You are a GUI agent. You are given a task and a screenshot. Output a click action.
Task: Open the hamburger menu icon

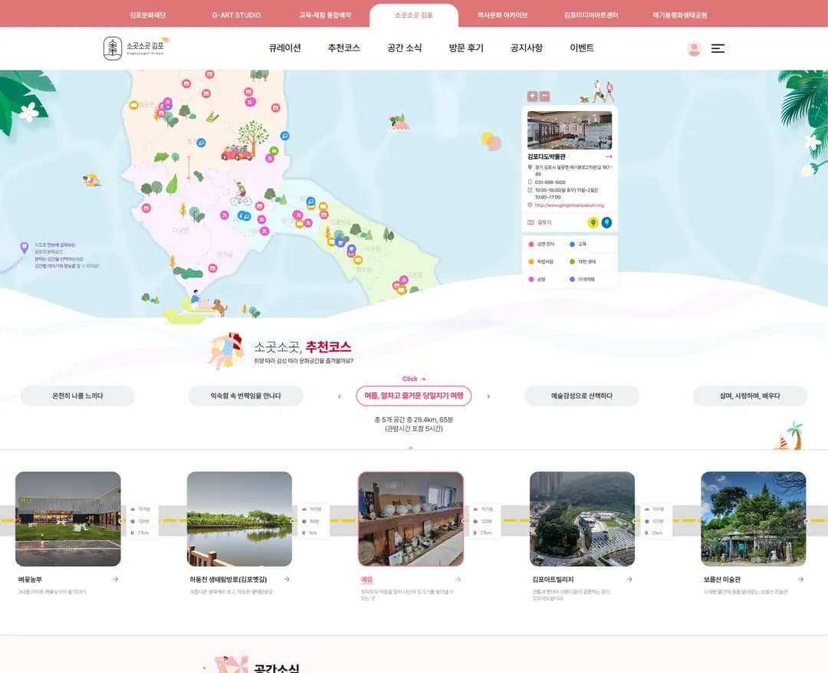point(718,48)
